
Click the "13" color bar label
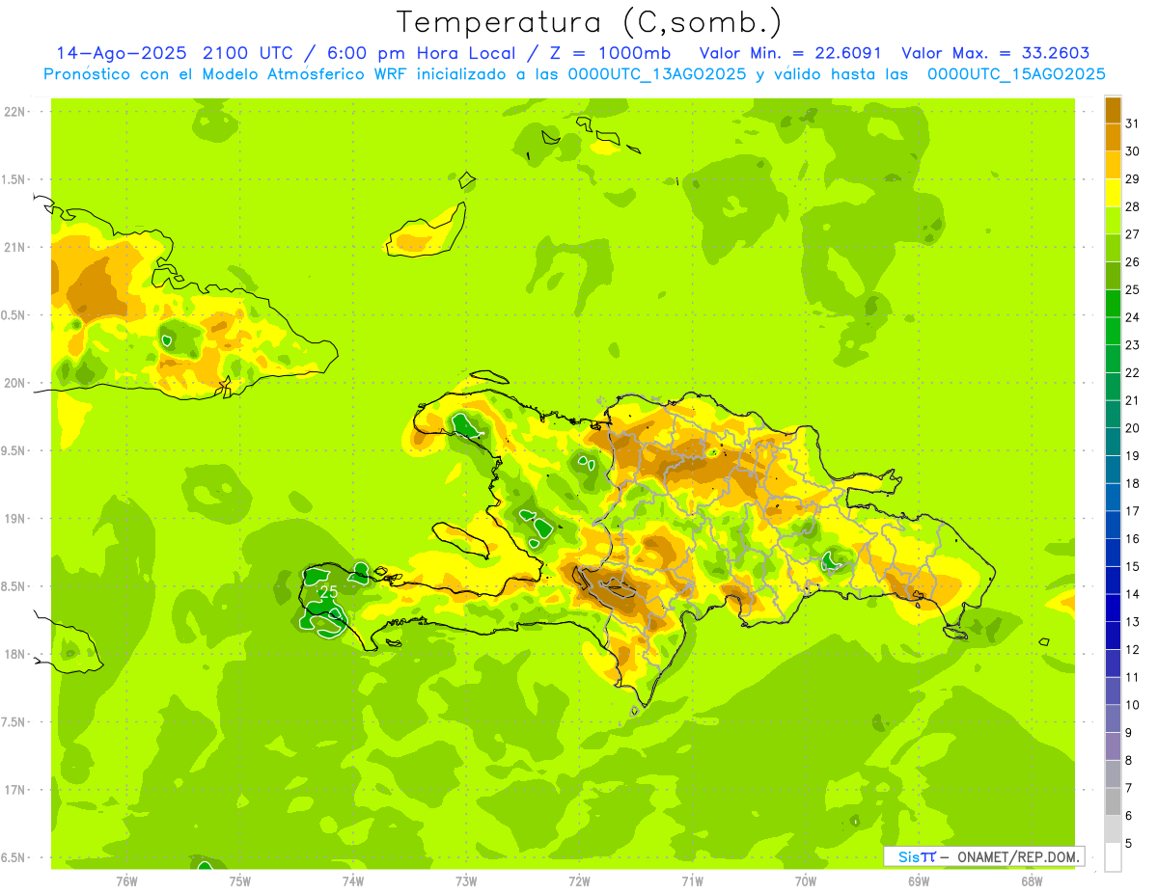(x=1133, y=622)
